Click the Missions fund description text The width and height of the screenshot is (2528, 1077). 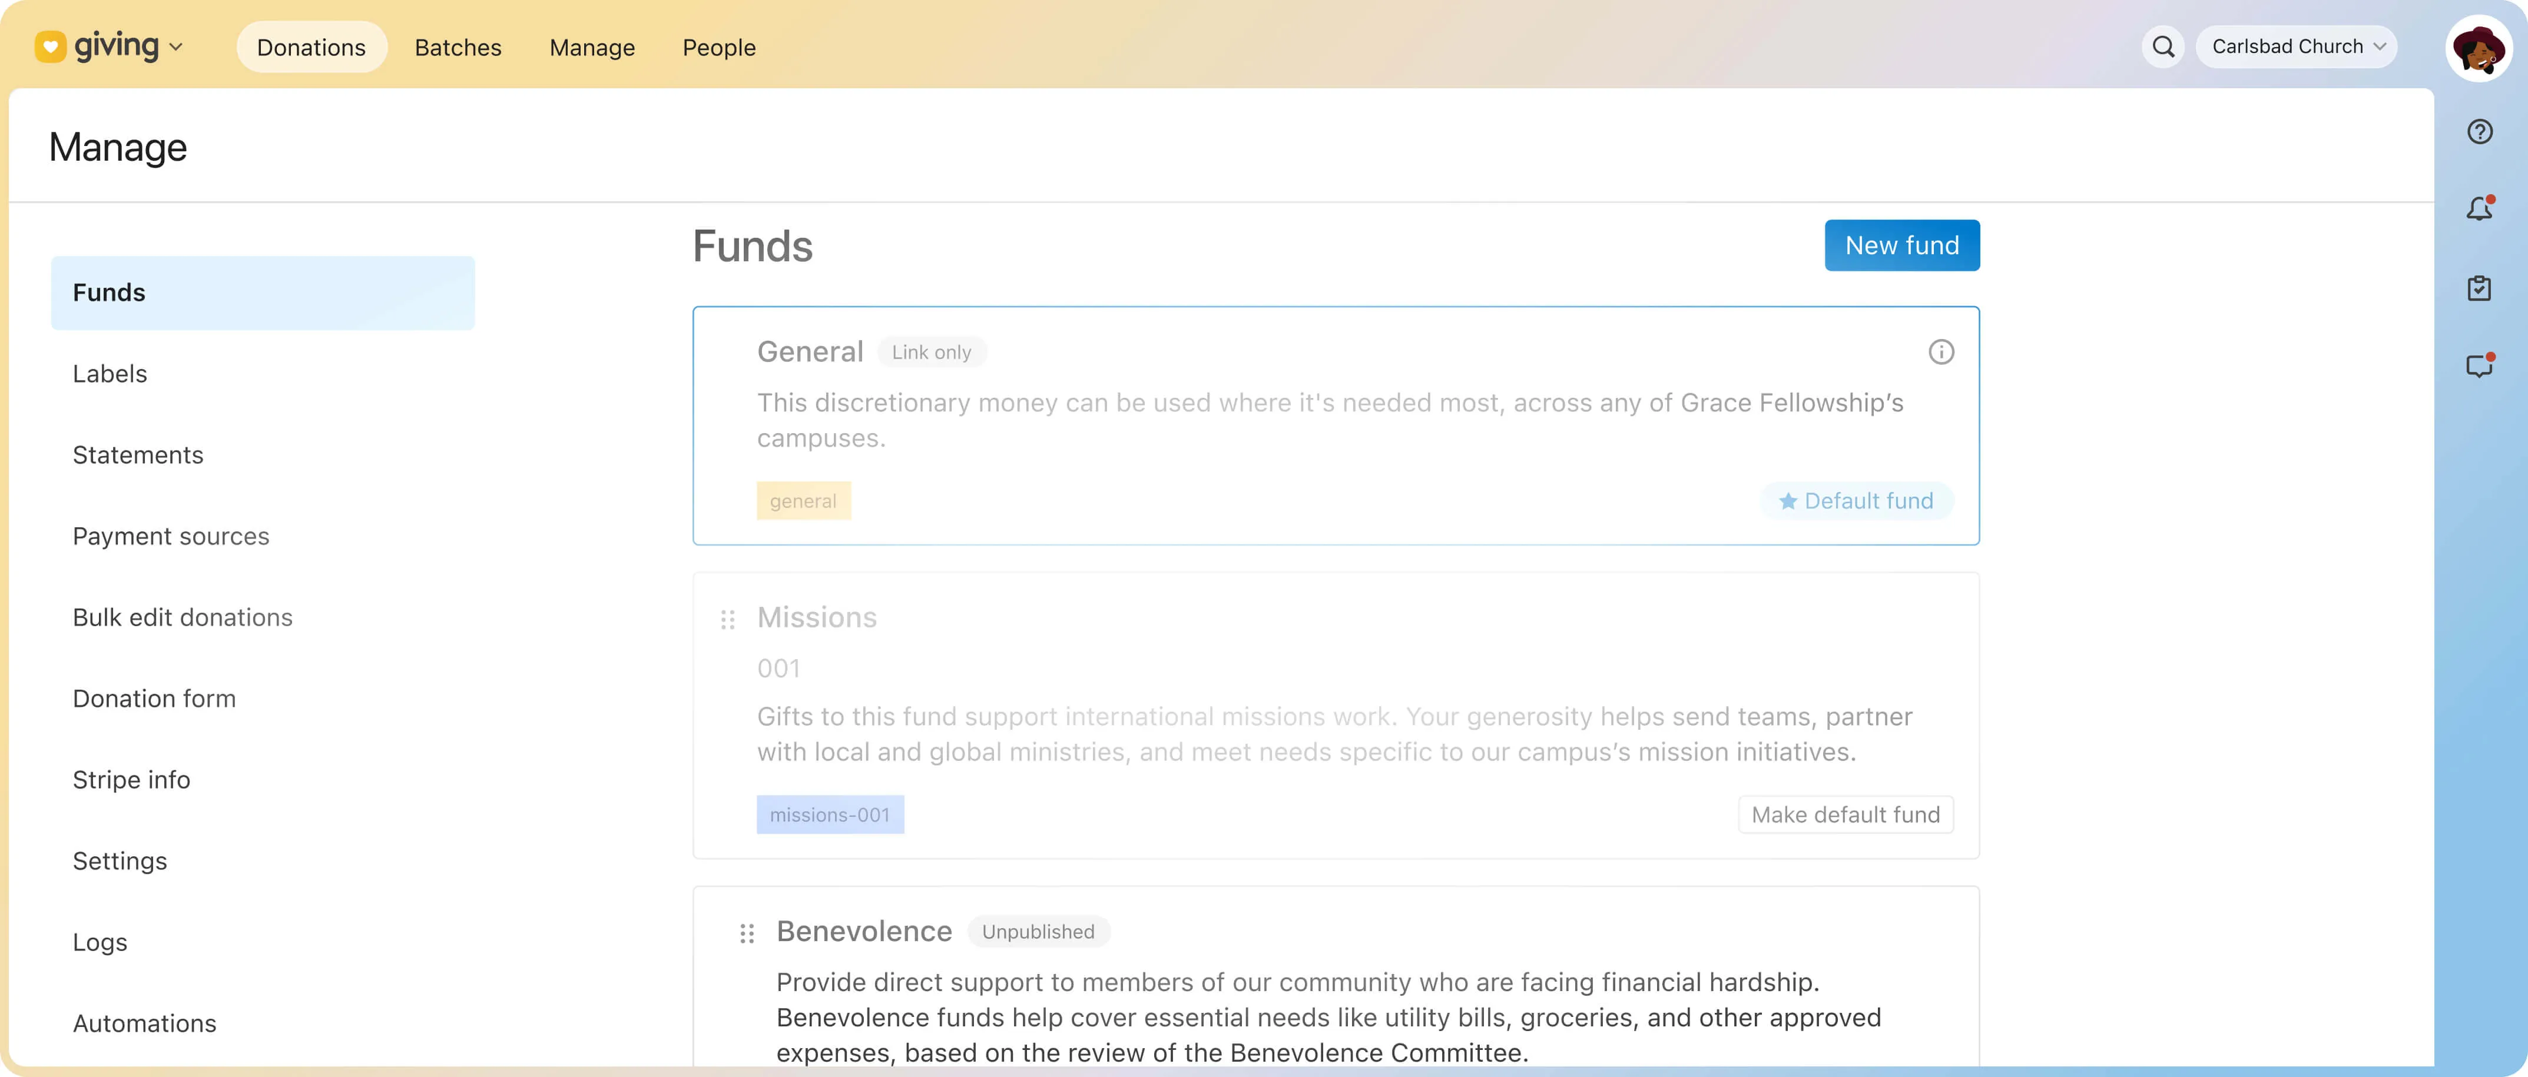(x=1334, y=734)
